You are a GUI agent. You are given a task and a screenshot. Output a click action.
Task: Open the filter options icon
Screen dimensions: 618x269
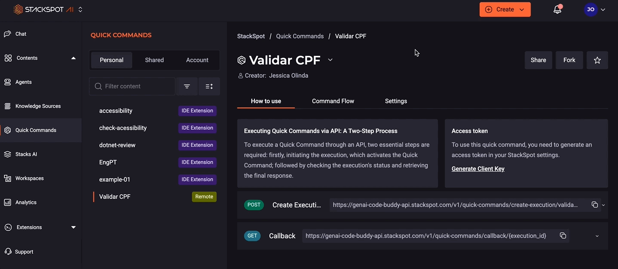(x=187, y=86)
